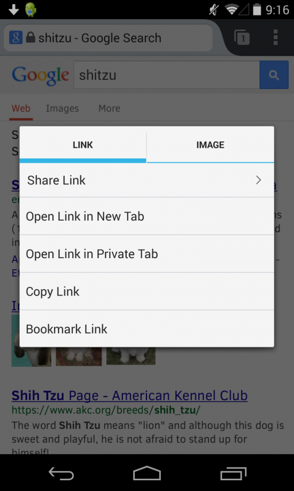
Task: Tap the Android home button
Action: pyautogui.click(x=146, y=473)
